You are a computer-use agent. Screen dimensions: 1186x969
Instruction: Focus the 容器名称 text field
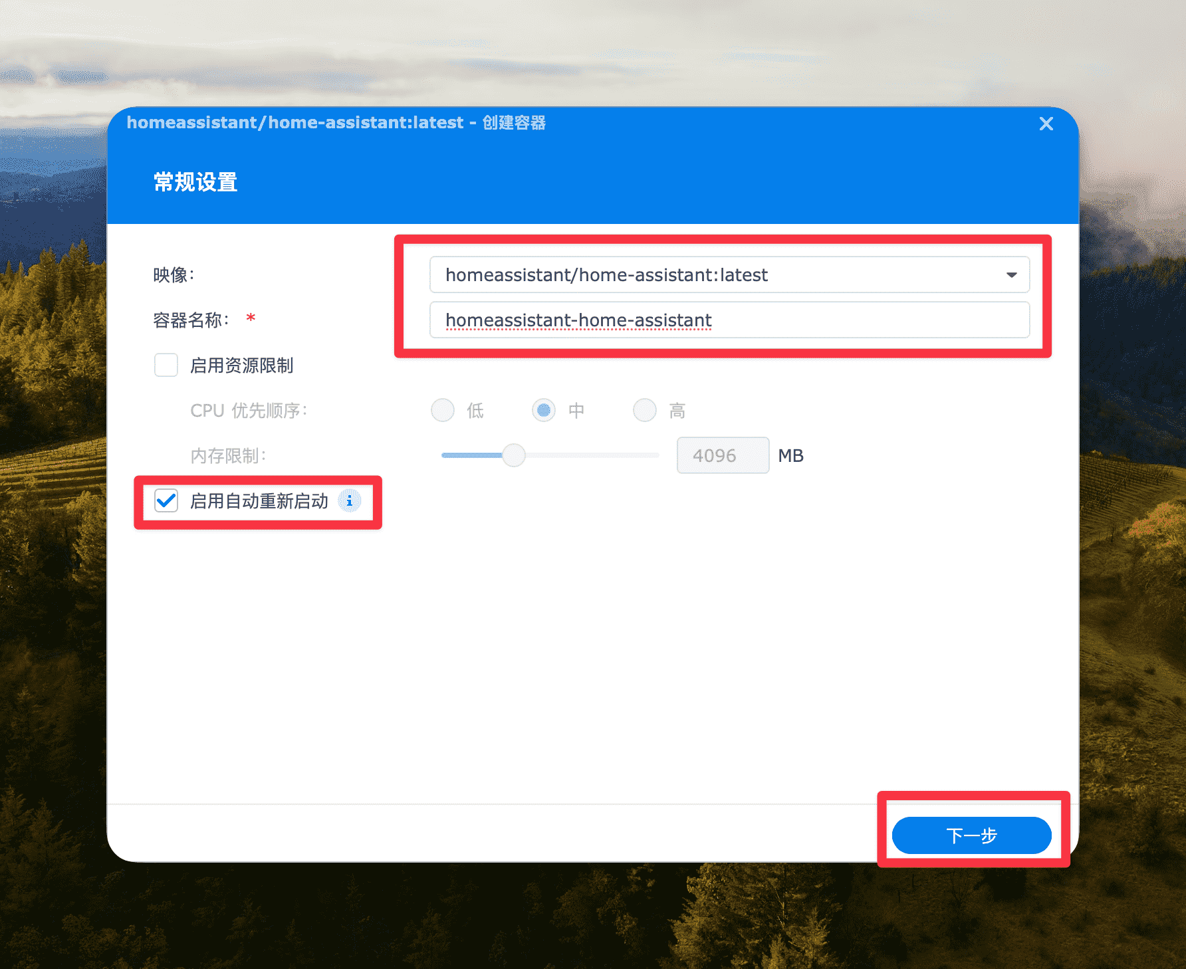tap(729, 320)
